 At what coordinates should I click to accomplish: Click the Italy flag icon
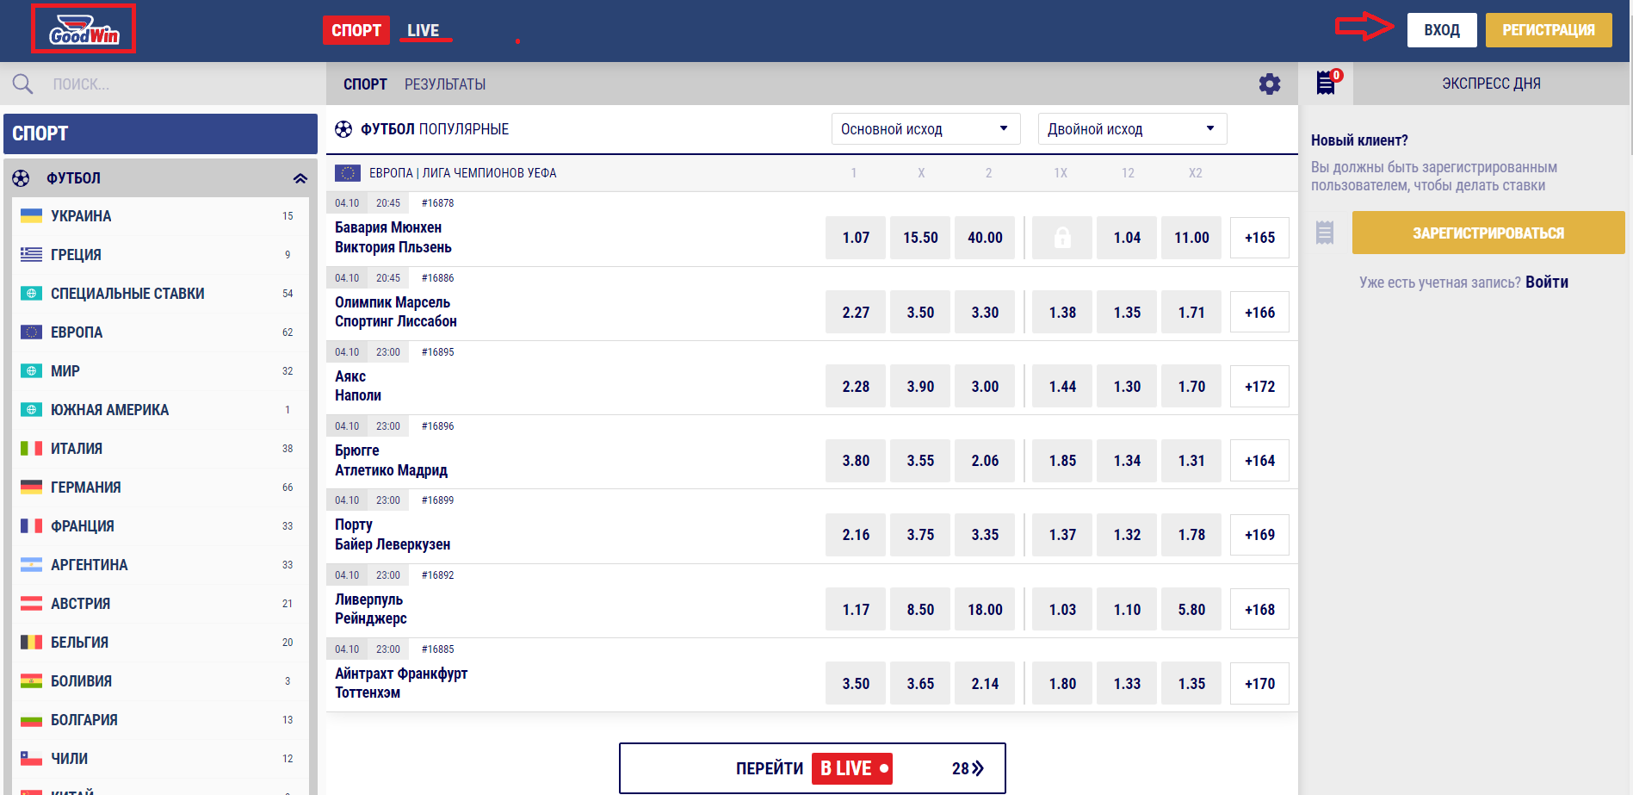point(31,449)
